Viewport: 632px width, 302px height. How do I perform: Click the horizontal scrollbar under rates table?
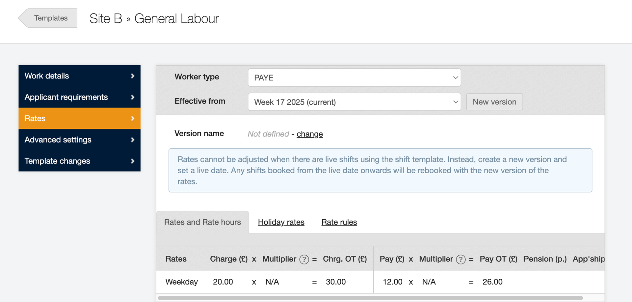(x=370, y=298)
